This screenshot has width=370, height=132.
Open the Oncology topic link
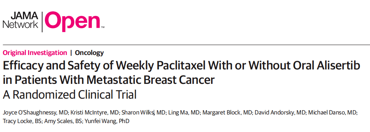point(89,53)
